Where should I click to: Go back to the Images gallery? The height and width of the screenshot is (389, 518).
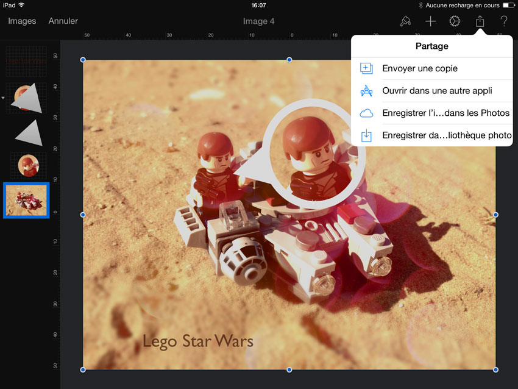point(22,21)
